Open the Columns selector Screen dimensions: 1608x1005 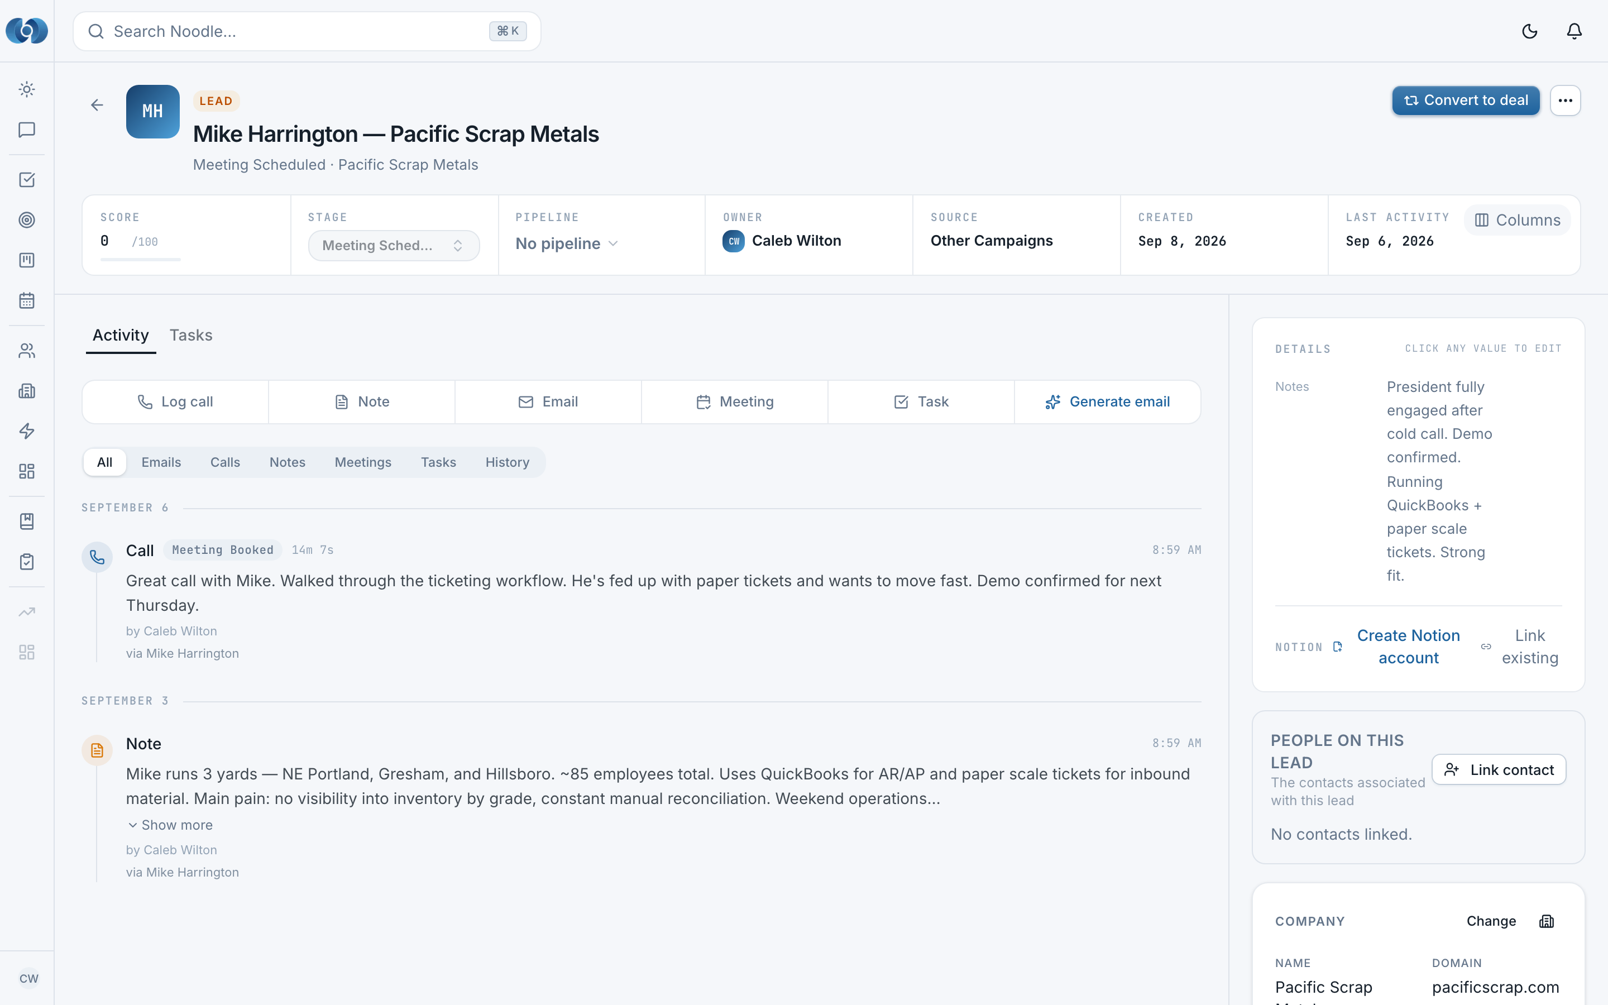(x=1518, y=220)
